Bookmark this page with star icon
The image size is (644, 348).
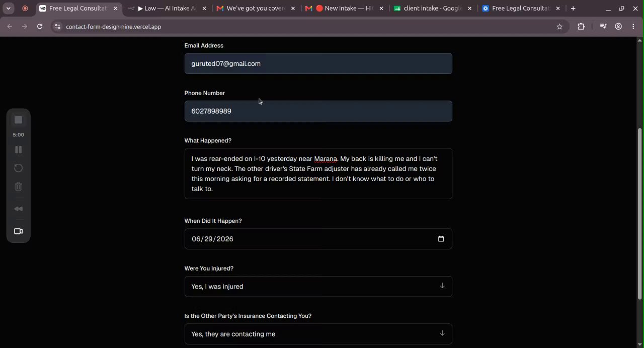[559, 27]
